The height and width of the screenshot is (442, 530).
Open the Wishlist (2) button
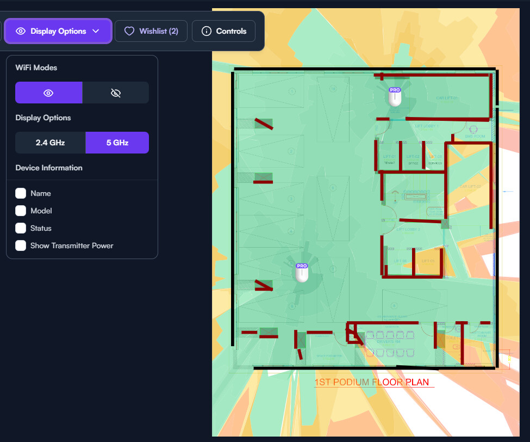pyautogui.click(x=151, y=31)
